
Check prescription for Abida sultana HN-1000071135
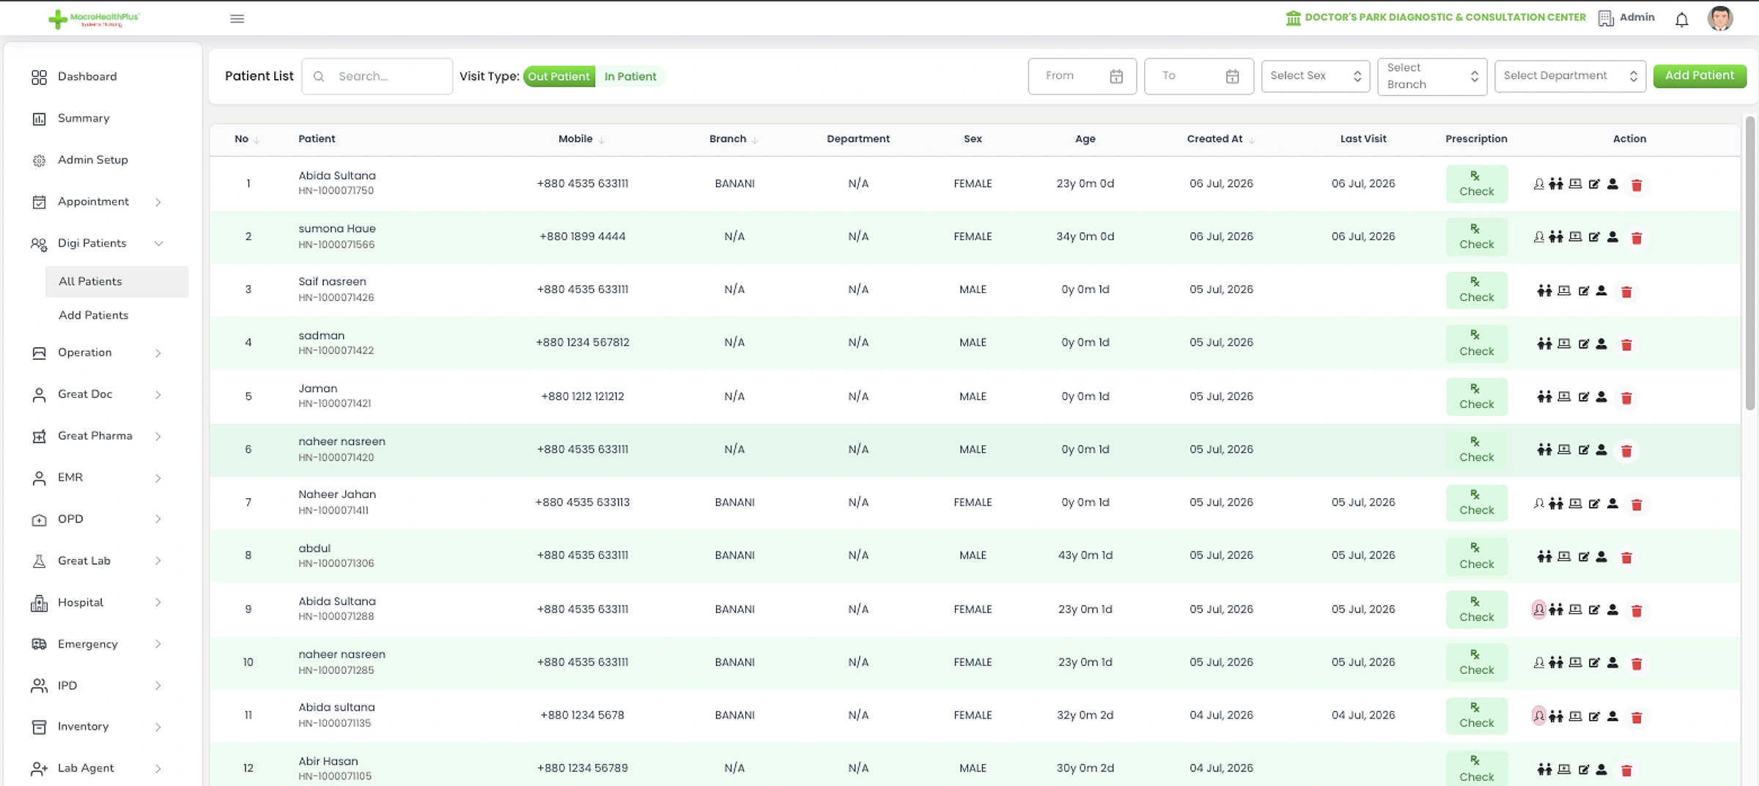point(1476,715)
